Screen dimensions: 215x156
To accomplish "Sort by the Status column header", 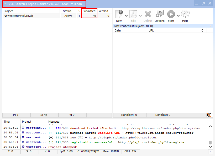I will click(68, 11).
